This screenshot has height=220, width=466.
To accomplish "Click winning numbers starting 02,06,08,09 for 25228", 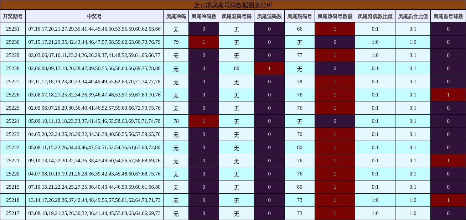I will pos(94,68).
